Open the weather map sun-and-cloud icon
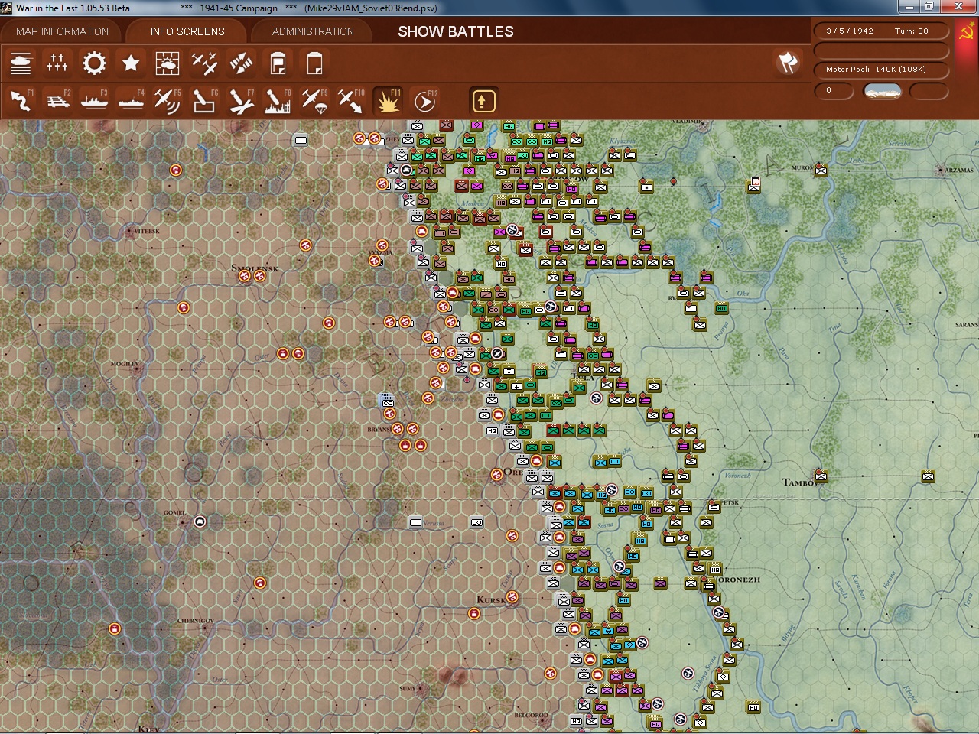This screenshot has width=979, height=734. (x=168, y=63)
